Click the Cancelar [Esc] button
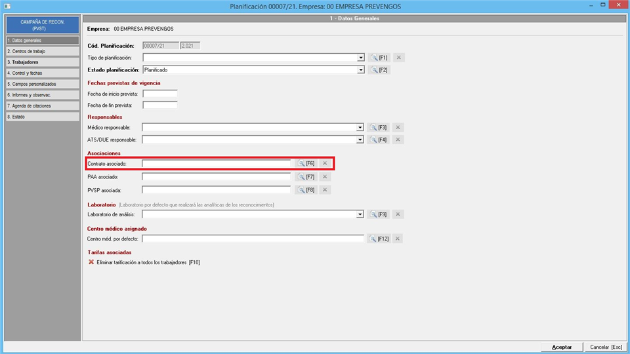The image size is (630, 354). pyautogui.click(x=605, y=347)
